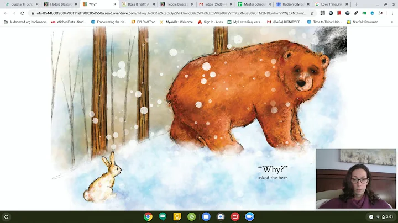
Task: Open the rocket extension icon
Action: [355, 13]
